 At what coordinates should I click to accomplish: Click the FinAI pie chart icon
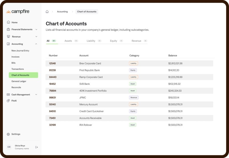[8, 101]
